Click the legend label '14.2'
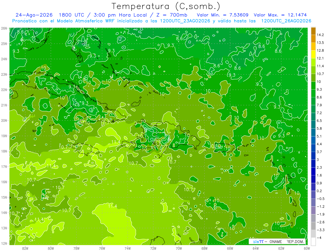Image resolution: width=326 pixels, height=252 pixels. [320, 35]
